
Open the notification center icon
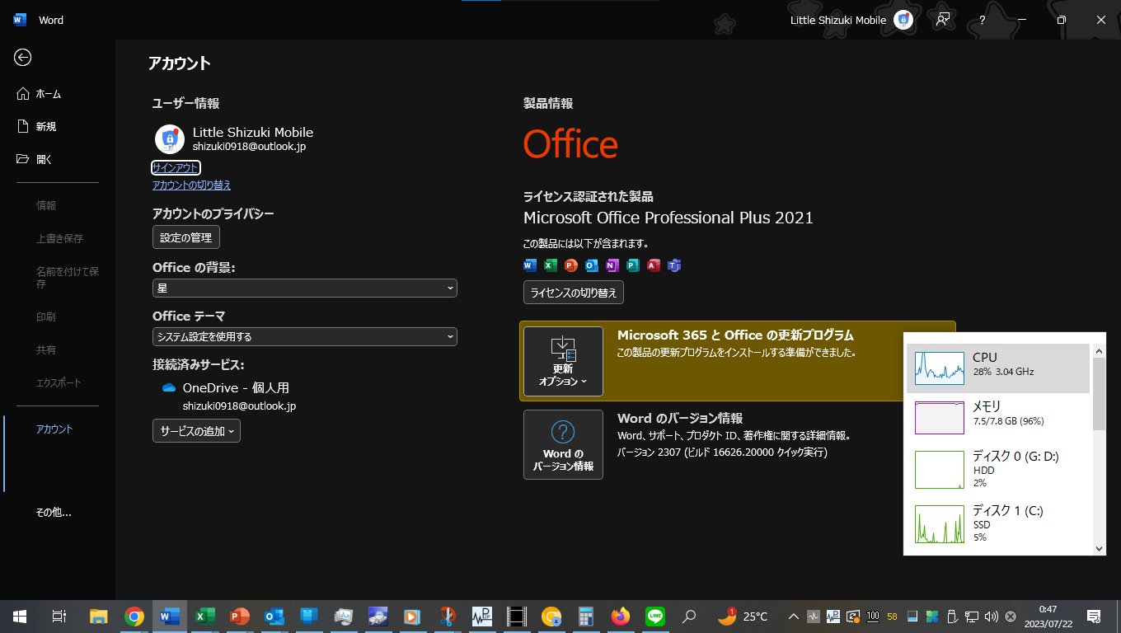click(x=1094, y=617)
